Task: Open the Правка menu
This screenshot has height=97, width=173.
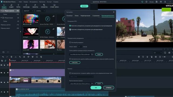Action: (x=26, y=2)
